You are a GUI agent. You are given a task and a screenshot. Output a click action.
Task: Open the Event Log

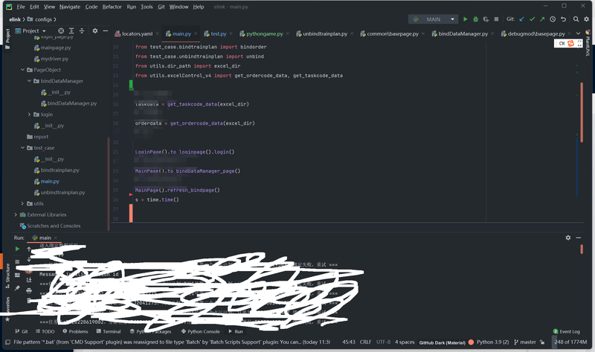click(x=566, y=331)
